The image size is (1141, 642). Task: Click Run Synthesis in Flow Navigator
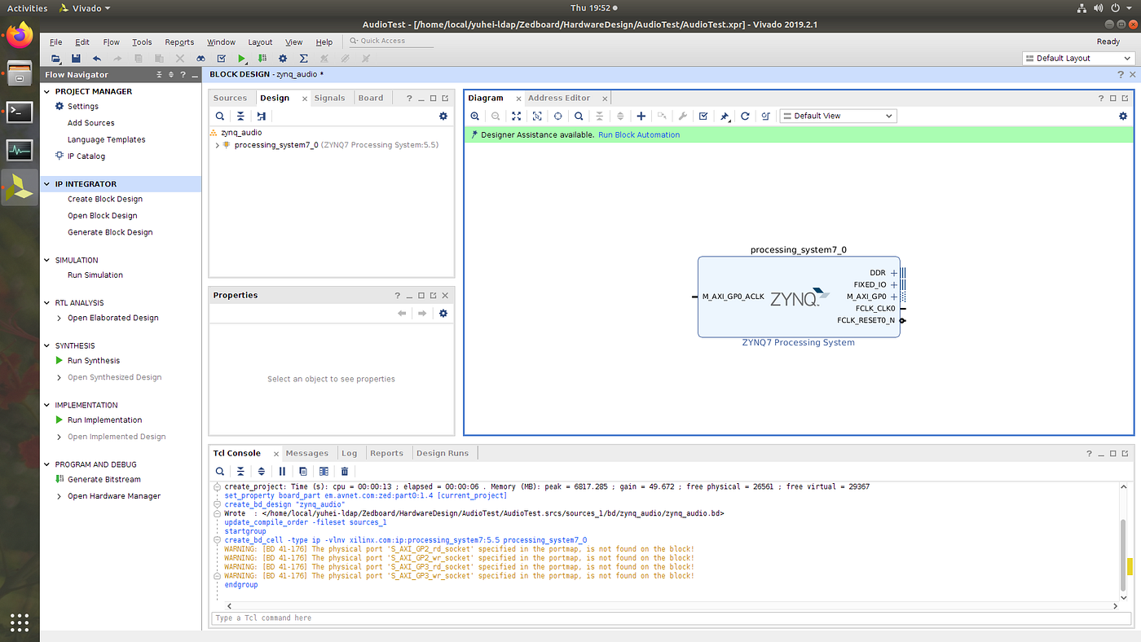(x=94, y=361)
